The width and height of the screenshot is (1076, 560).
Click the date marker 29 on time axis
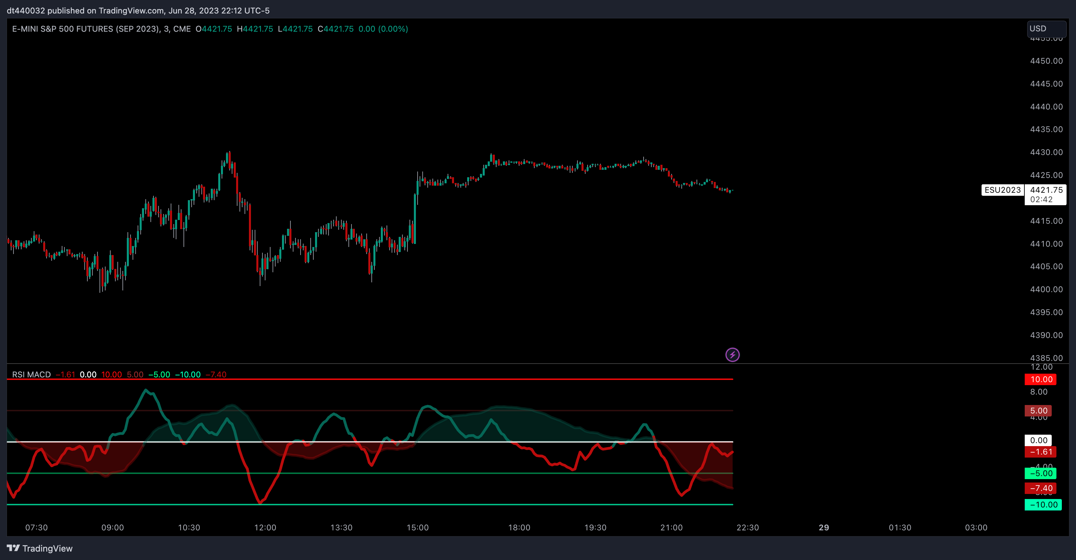tap(824, 527)
